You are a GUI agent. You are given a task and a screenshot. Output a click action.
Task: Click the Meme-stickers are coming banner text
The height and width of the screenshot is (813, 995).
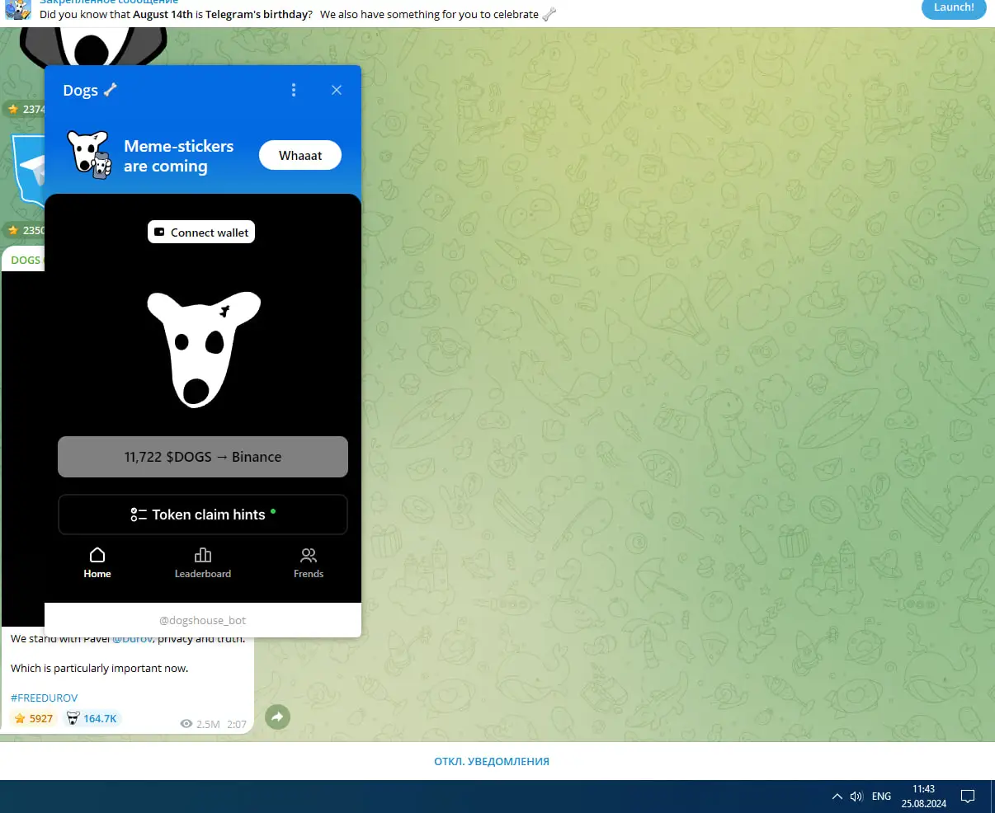179,156
